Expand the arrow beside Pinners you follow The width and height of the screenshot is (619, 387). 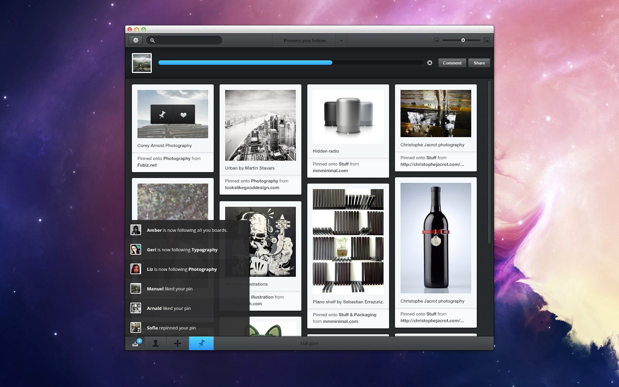[341, 41]
